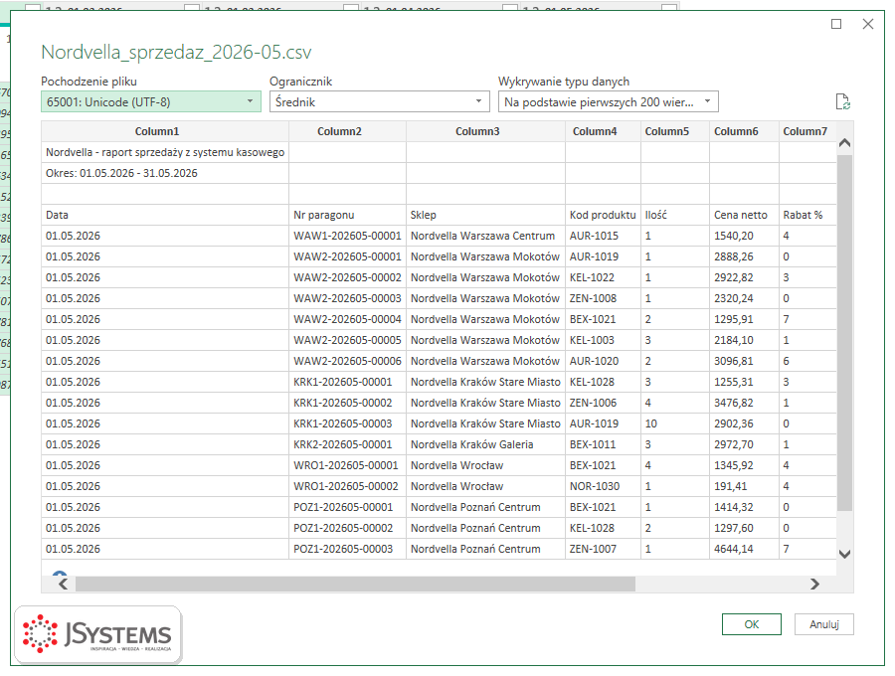Close the CSV import dialog
Image resolution: width=895 pixels, height=676 pixels.
click(x=868, y=24)
